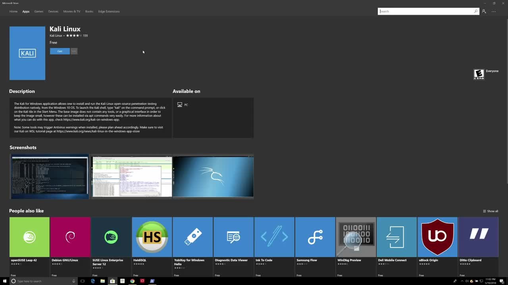Open the terminal screenshot thumbnail

(50, 176)
